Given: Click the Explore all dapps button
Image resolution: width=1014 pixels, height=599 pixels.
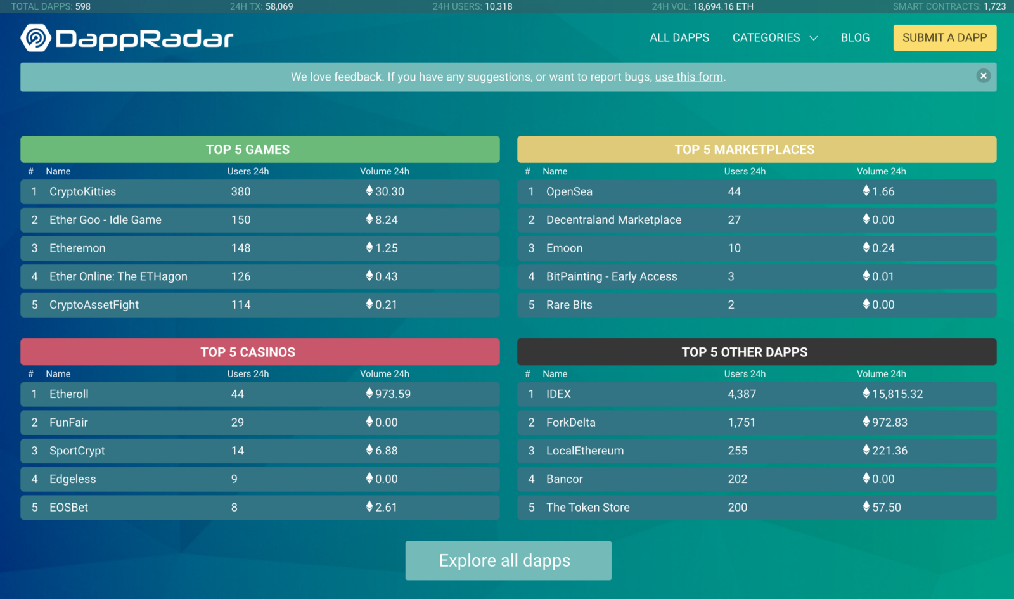Looking at the screenshot, I should tap(508, 560).
